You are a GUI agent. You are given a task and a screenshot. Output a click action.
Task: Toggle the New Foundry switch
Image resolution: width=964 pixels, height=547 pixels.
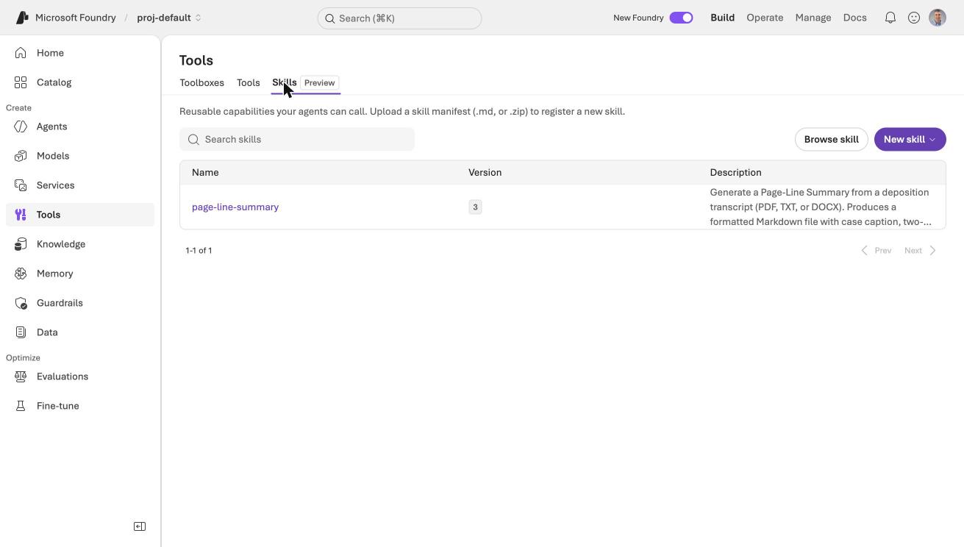click(x=681, y=18)
